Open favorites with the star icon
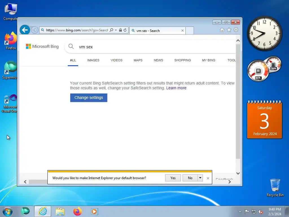Screen dimensions: 289x217 tap(229, 30)
